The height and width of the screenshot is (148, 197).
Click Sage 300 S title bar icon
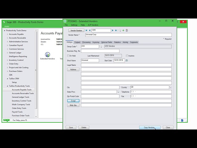4,22
